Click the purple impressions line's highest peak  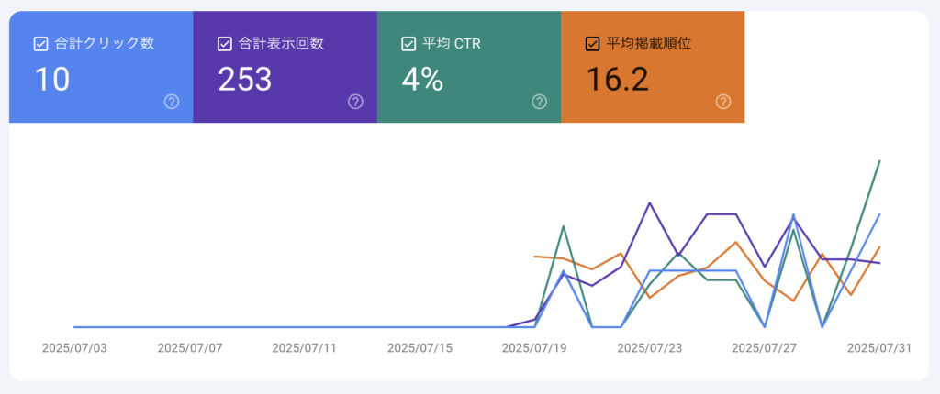(650, 203)
